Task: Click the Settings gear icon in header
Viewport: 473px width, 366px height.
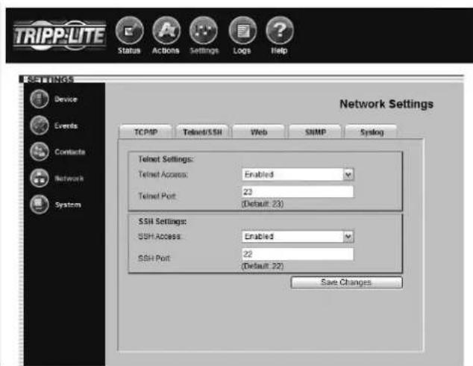Action: click(204, 30)
